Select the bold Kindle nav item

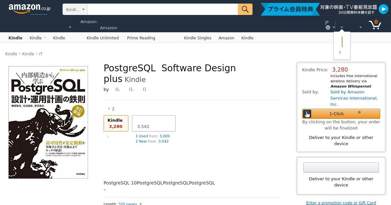tap(15, 38)
